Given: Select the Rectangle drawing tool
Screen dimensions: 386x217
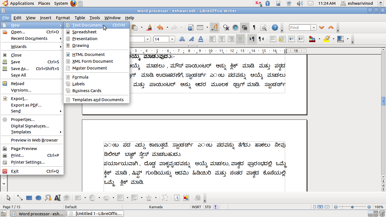Looking at the screenshot, I should click(x=29, y=198).
